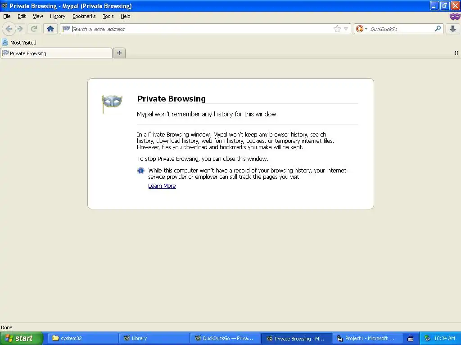Switch to the DuckDuckGo taskbar window
The height and width of the screenshot is (345, 461).
(225, 338)
